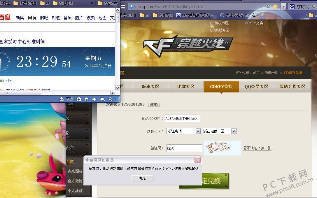This screenshot has width=317, height=198.
Task: Open the QT特权专区 link
Action: (x=219, y=23)
